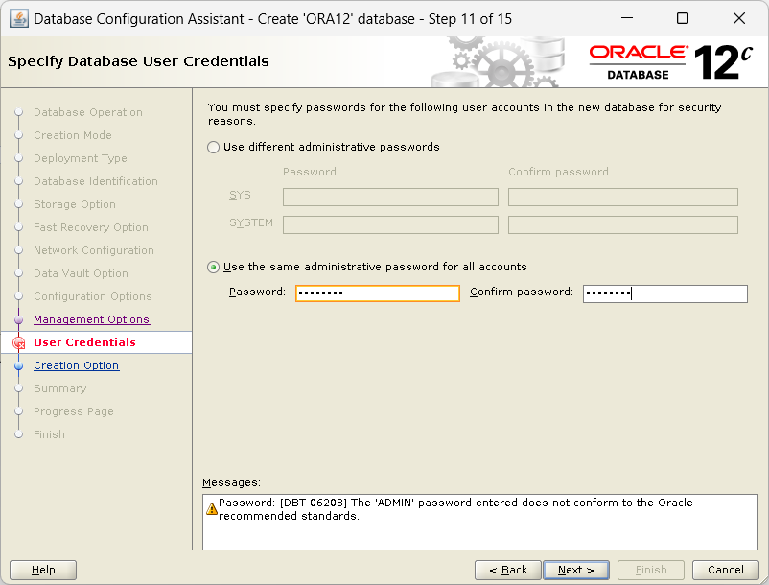Click the SYSTEM confirm password field
The image size is (769, 585).
(623, 224)
